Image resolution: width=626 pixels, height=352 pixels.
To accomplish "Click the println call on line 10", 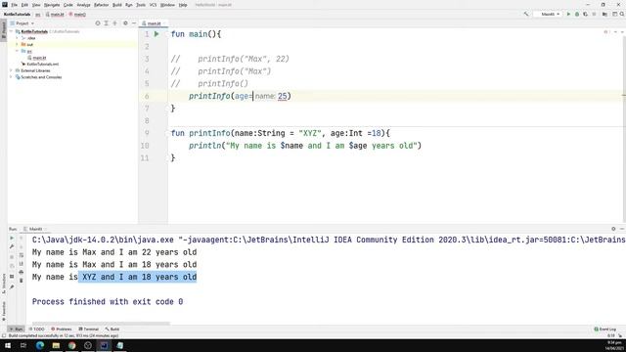I will click(x=204, y=146).
